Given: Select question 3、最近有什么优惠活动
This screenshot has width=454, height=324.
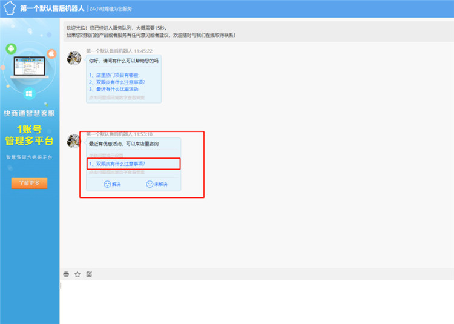Looking at the screenshot, I should 113,89.
